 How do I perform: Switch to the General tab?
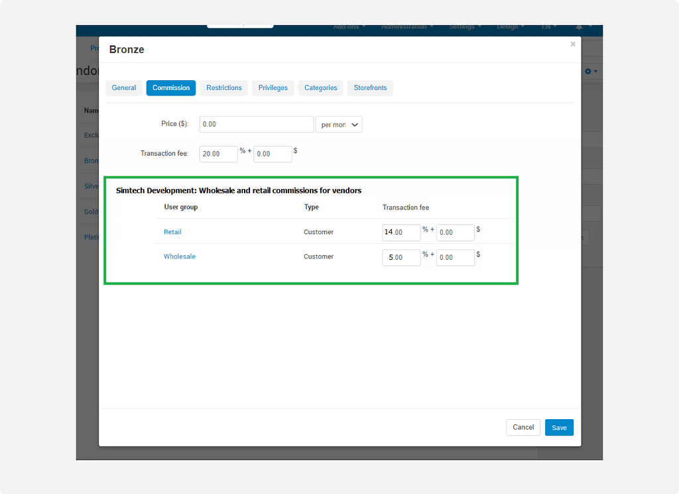click(124, 88)
